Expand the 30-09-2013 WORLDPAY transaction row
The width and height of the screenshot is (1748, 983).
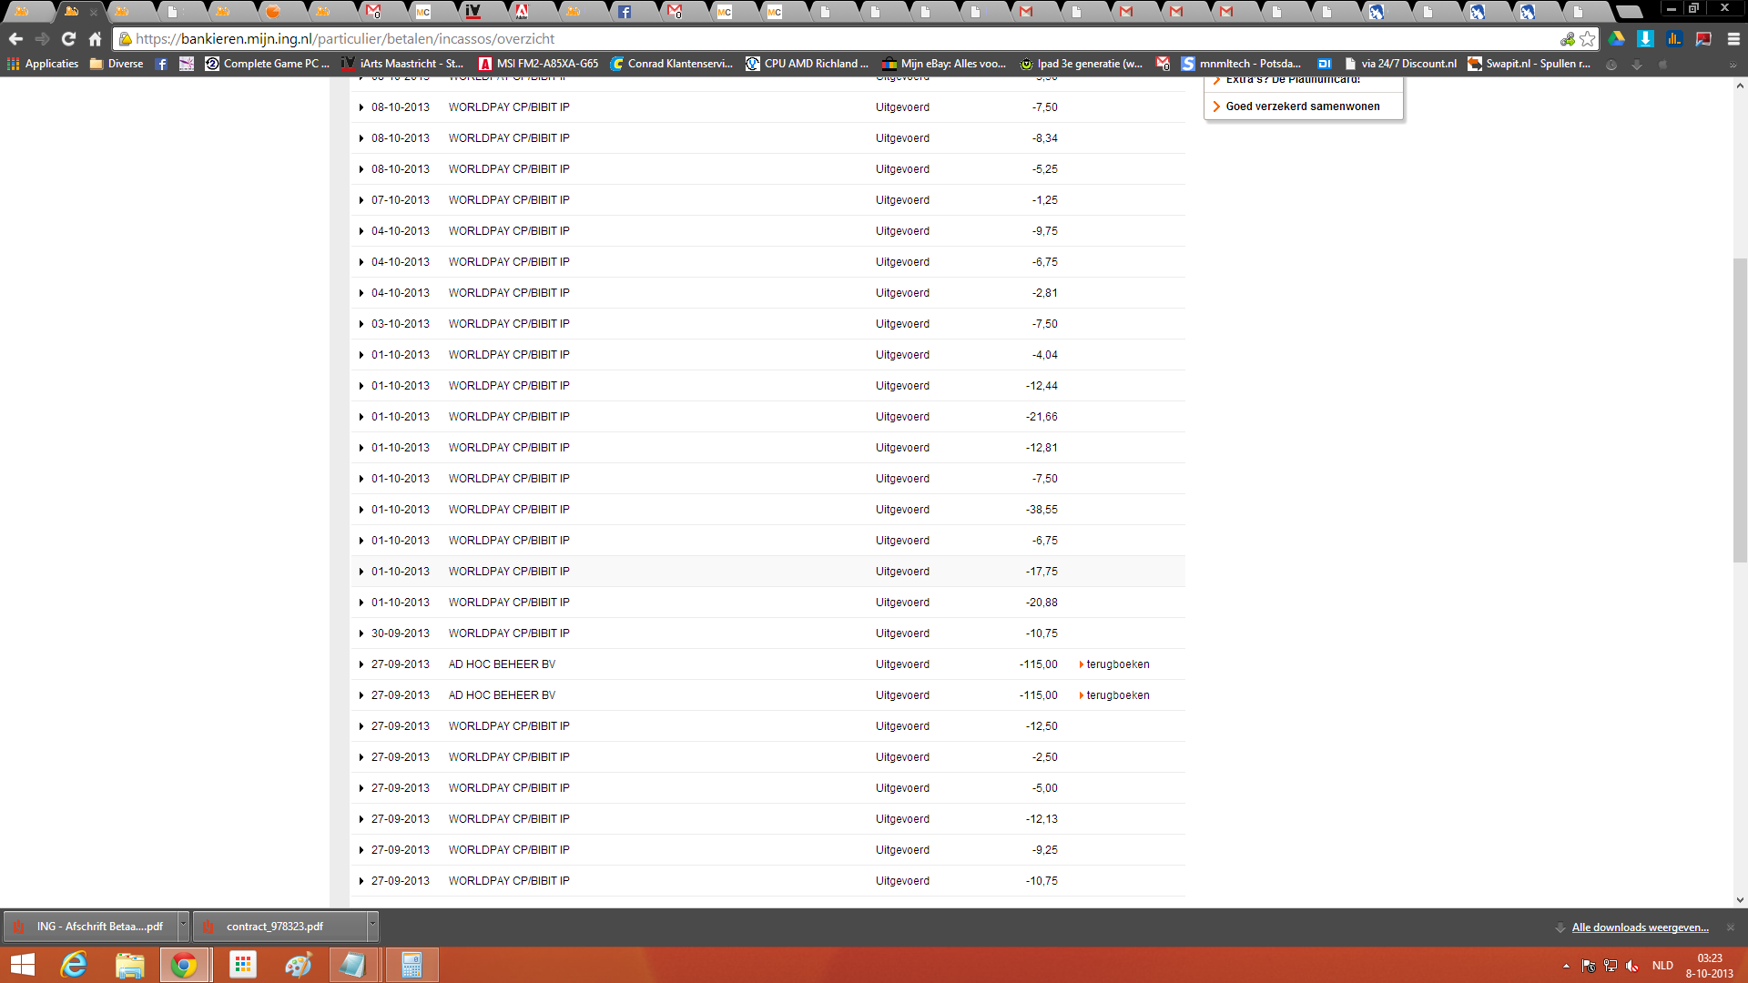pyautogui.click(x=361, y=633)
